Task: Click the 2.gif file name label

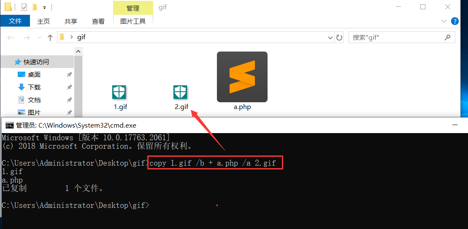Action: point(181,107)
